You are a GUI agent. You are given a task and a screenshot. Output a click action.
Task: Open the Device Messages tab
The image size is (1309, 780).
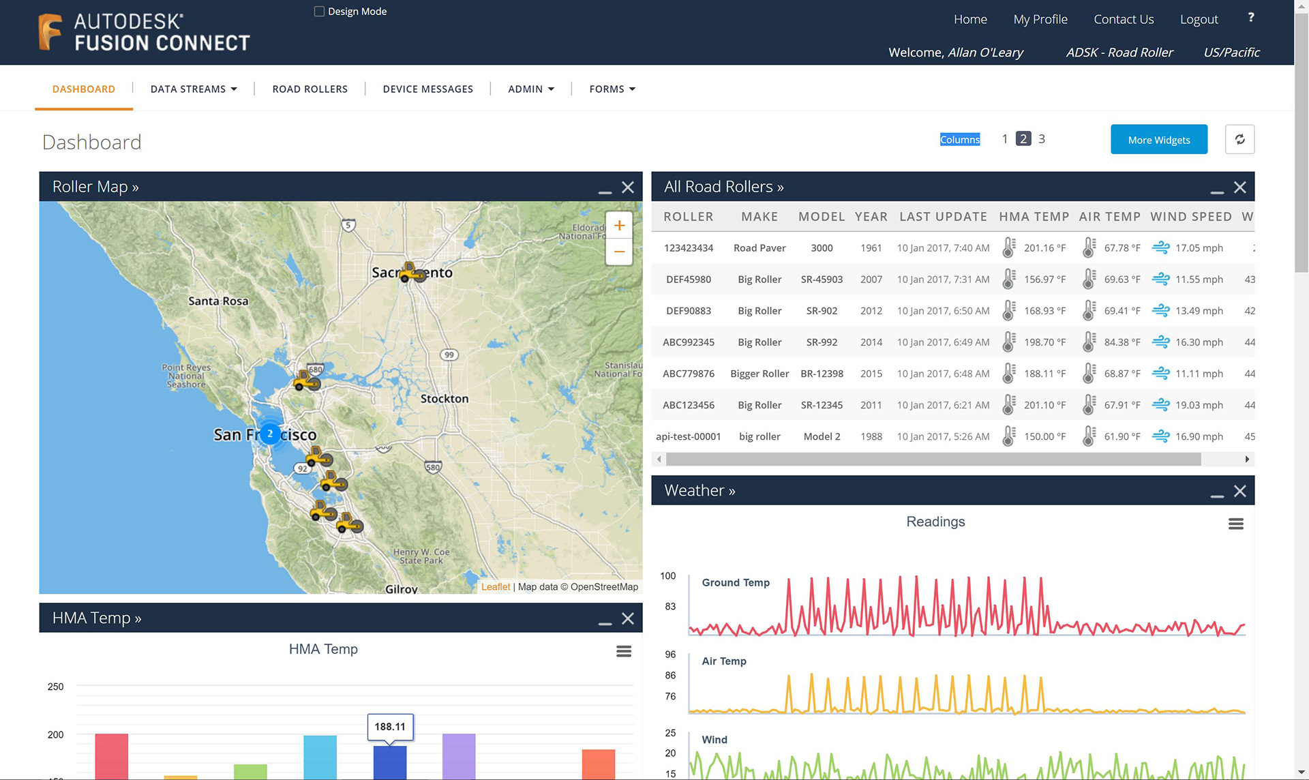point(427,89)
